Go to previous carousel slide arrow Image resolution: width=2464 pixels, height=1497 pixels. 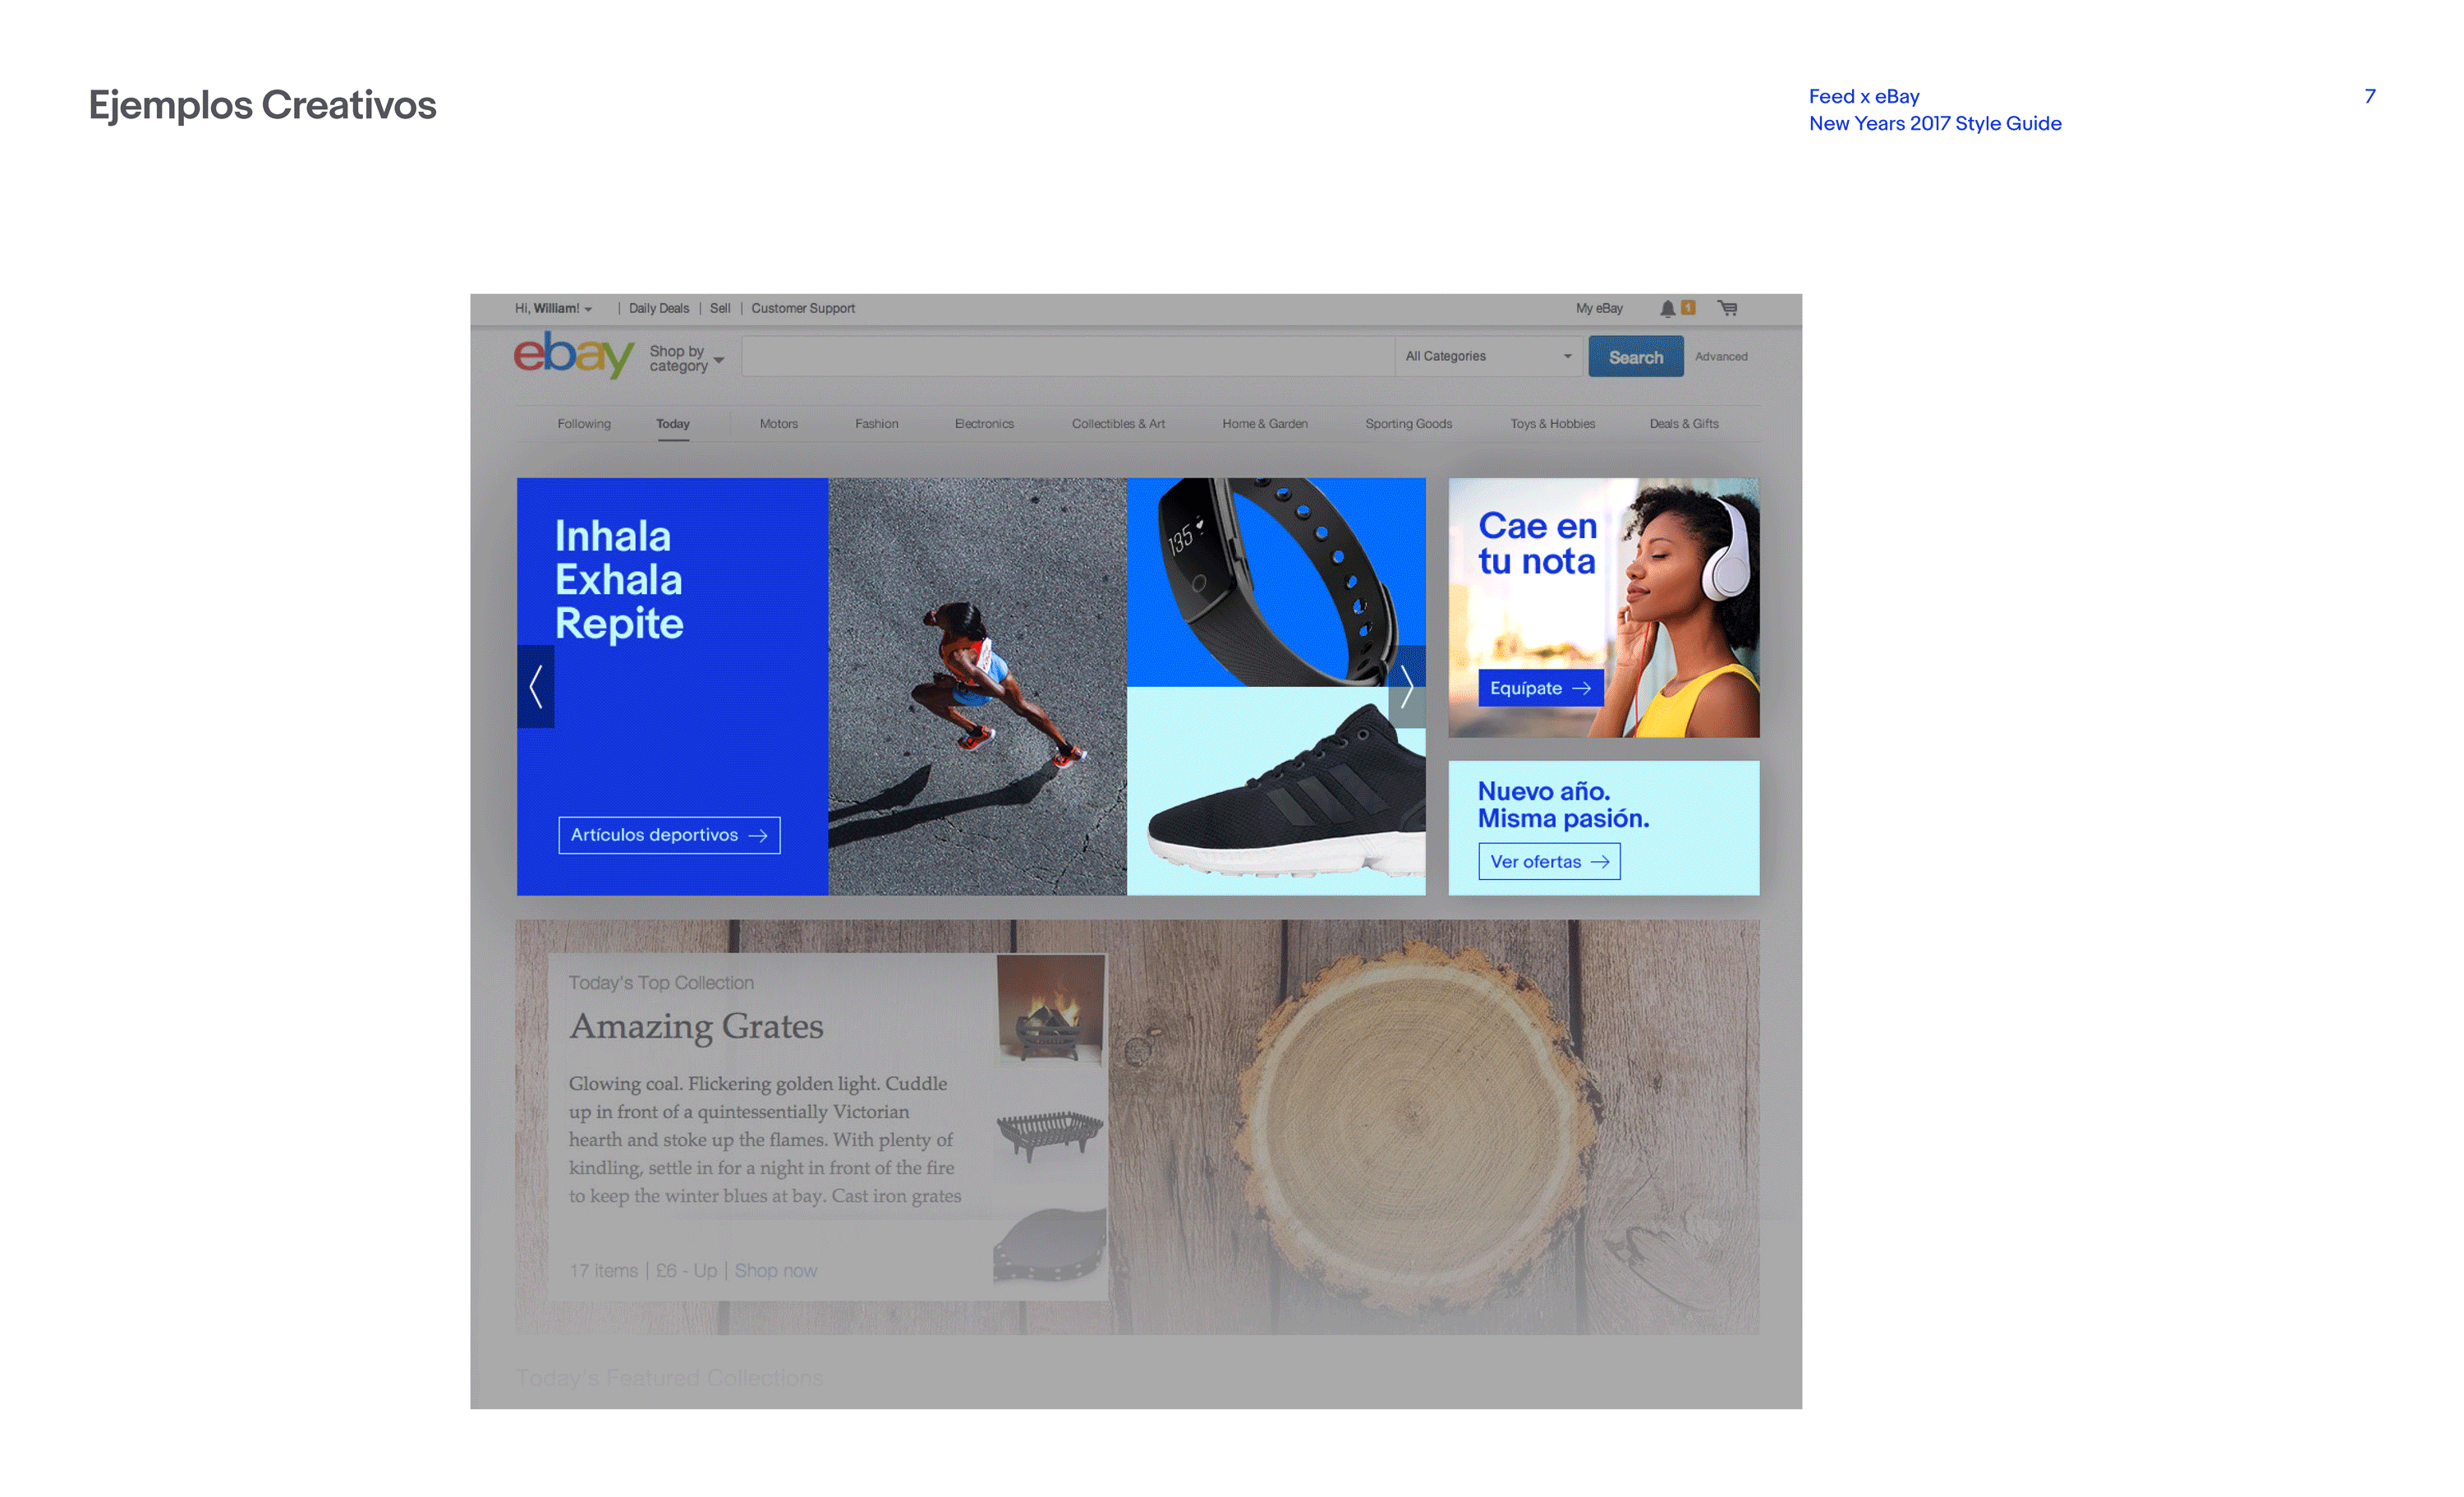pyautogui.click(x=536, y=686)
